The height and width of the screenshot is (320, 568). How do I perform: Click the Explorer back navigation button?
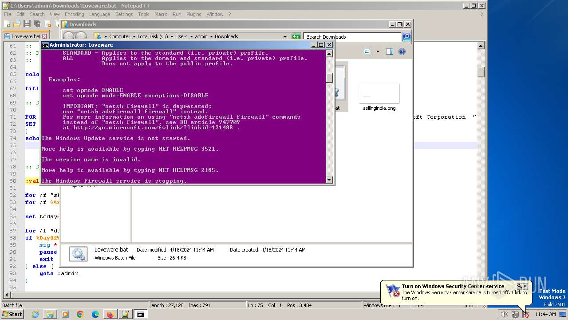click(x=68, y=36)
